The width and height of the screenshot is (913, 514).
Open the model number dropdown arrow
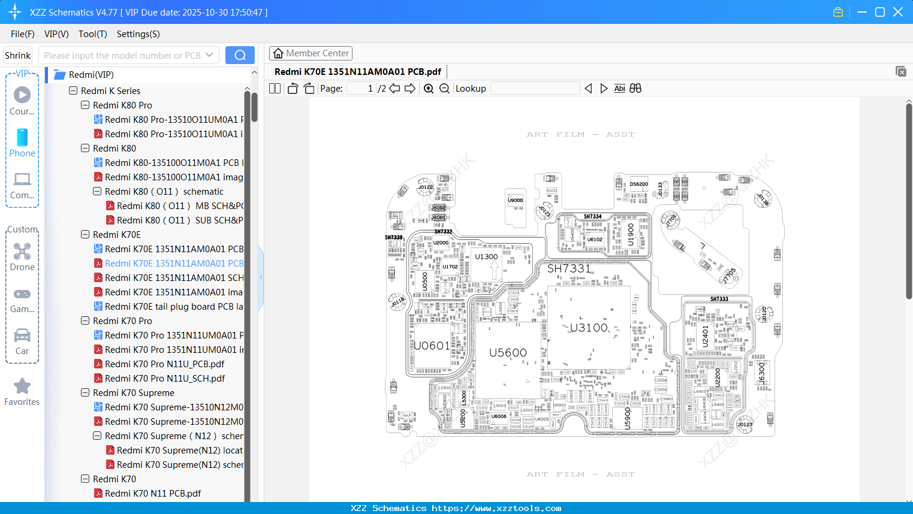pos(209,55)
